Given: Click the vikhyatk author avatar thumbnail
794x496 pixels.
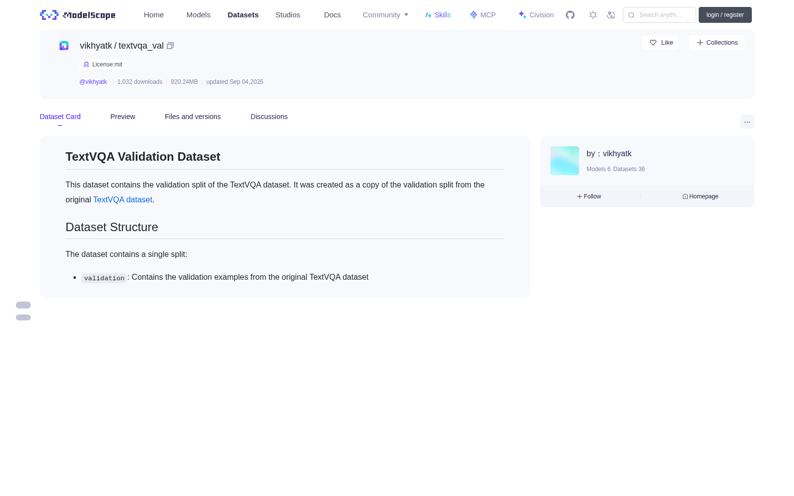Looking at the screenshot, I should coord(565,161).
